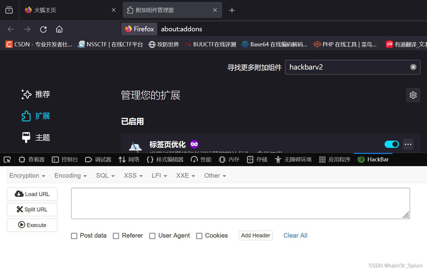427x271 pixels.
Task: Click the Firefox home button
Action: pyautogui.click(x=59, y=29)
